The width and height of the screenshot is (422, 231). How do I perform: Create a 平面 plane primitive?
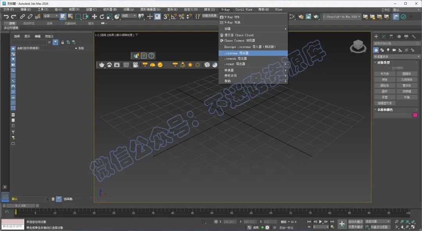click(x=407, y=97)
